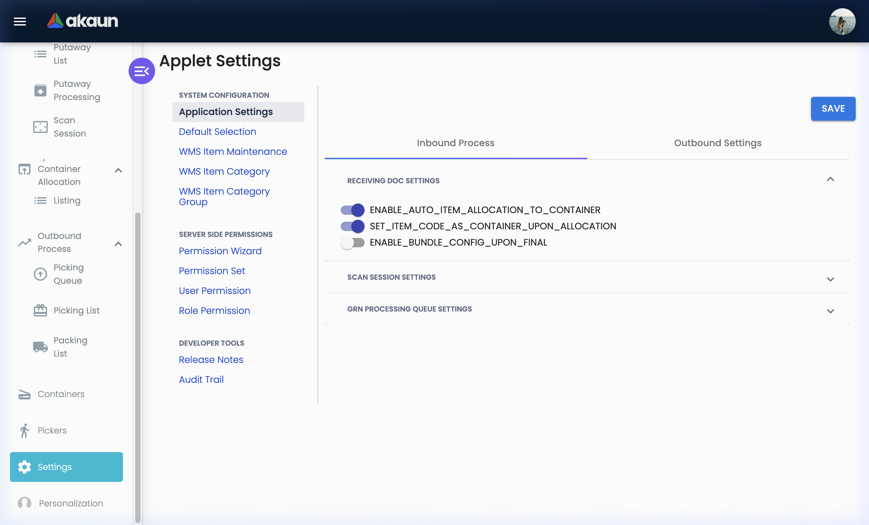Enable ENABLE_BUNDLE_CONFIG_UPON_FINAL
Viewport: 869px width, 525px height.
coord(353,242)
